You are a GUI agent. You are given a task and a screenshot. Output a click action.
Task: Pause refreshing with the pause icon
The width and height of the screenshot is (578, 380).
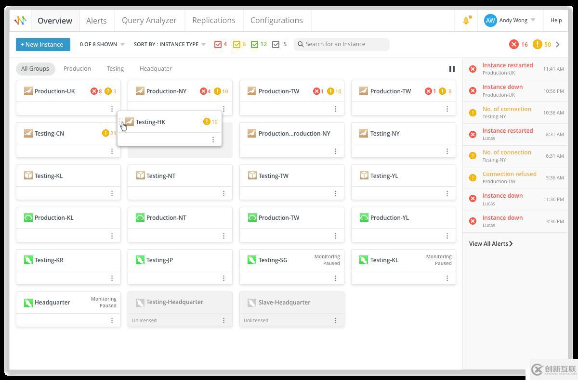point(452,69)
